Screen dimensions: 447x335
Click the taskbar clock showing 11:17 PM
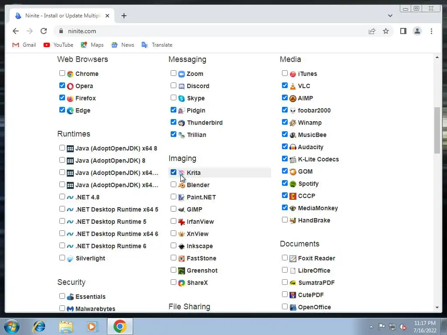(x=425, y=327)
